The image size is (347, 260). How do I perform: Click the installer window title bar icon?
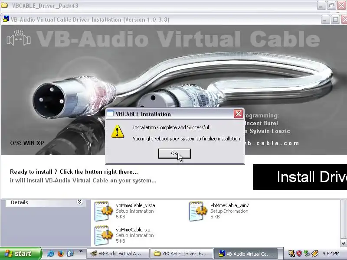[6, 19]
